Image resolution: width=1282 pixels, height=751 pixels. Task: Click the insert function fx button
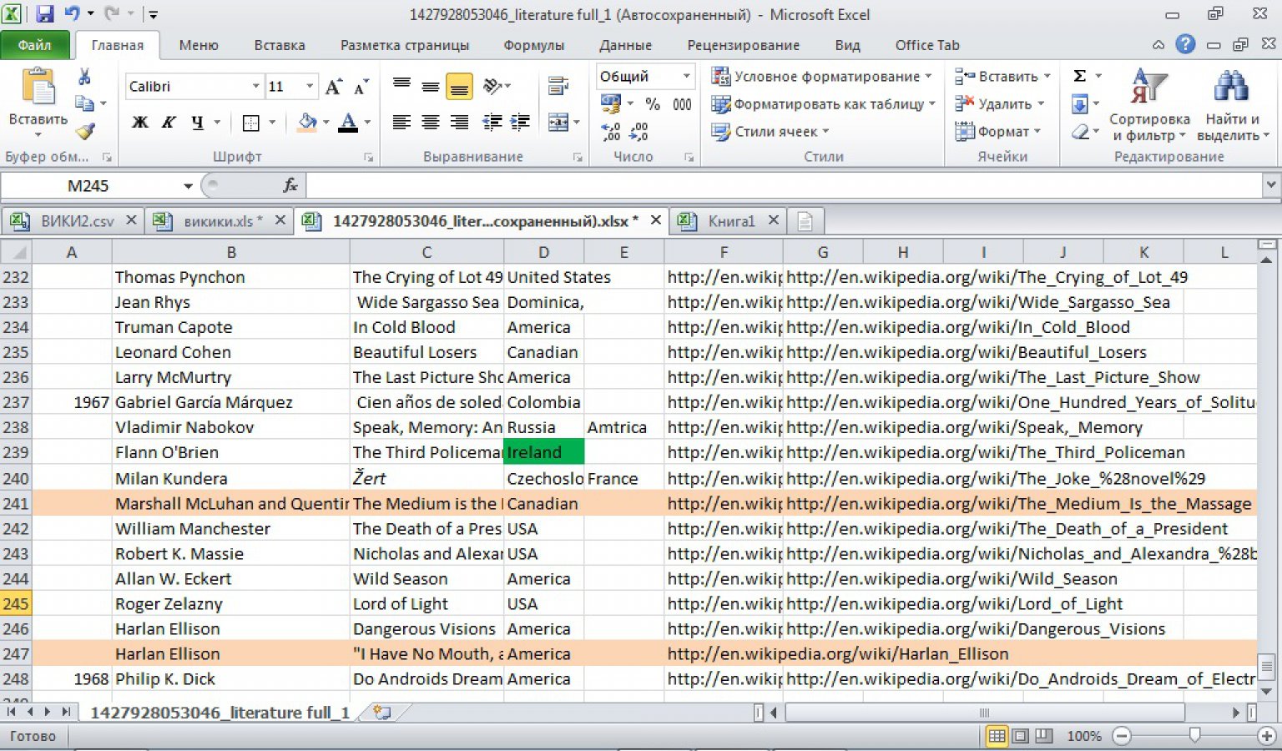coord(290,185)
